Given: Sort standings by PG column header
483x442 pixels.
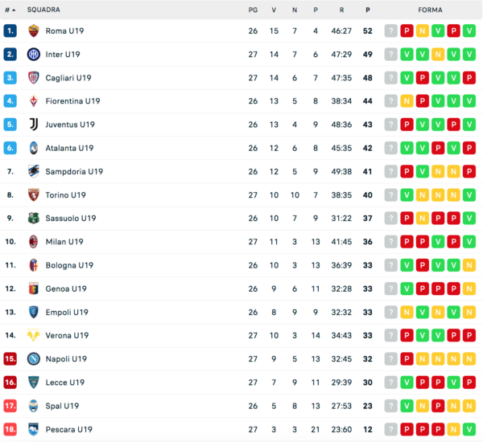Looking at the screenshot, I should coord(253,10).
